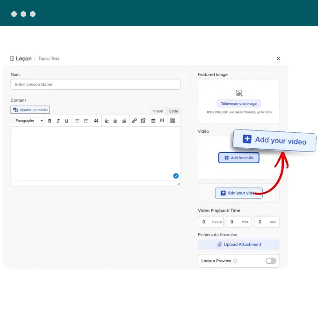This screenshot has width=318, height=318.
Task: Center-align the editor text
Action: pyautogui.click(x=115, y=121)
